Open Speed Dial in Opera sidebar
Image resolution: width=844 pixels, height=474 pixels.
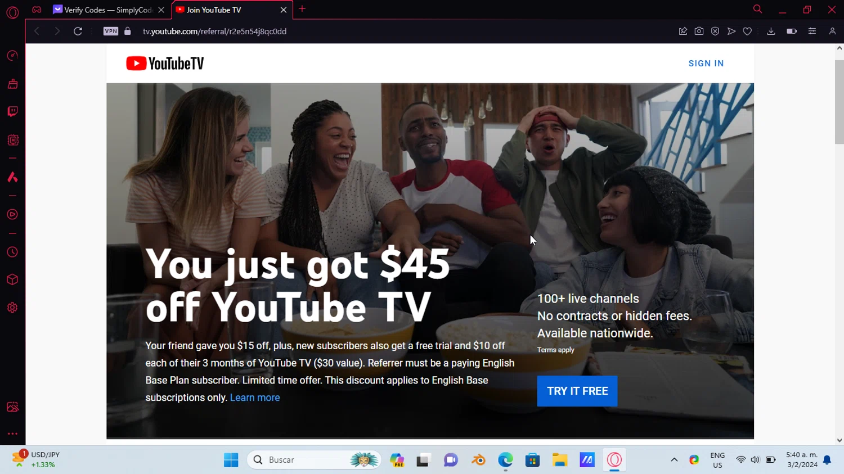click(12, 56)
